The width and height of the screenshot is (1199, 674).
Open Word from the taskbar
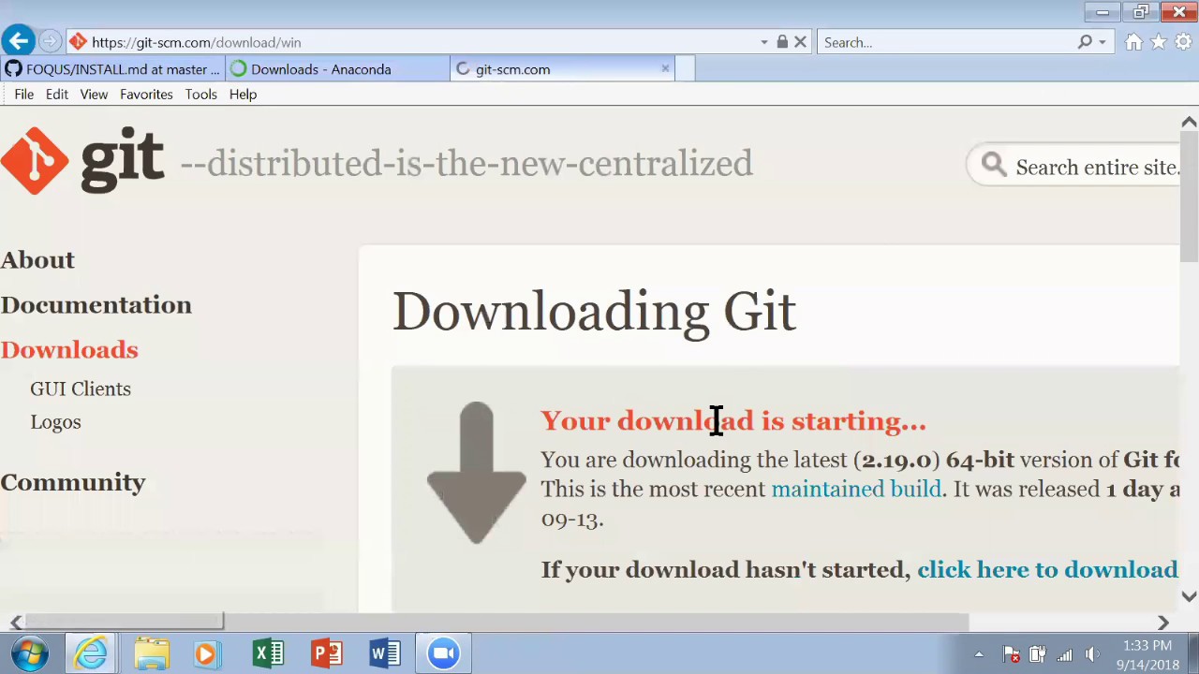(x=385, y=652)
